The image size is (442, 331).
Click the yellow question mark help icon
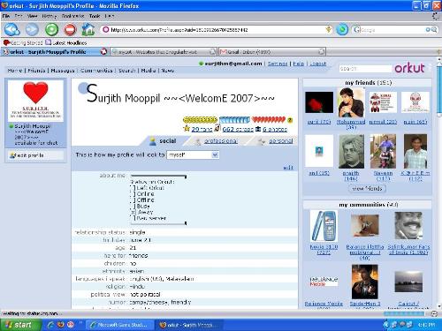click(x=290, y=120)
